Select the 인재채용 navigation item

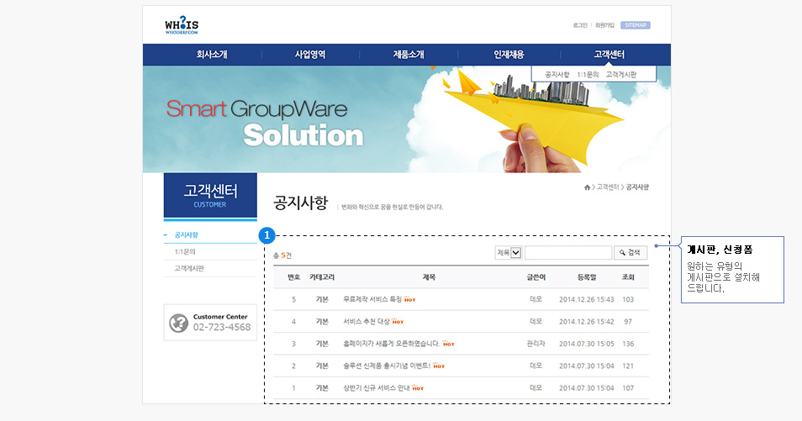coord(509,55)
